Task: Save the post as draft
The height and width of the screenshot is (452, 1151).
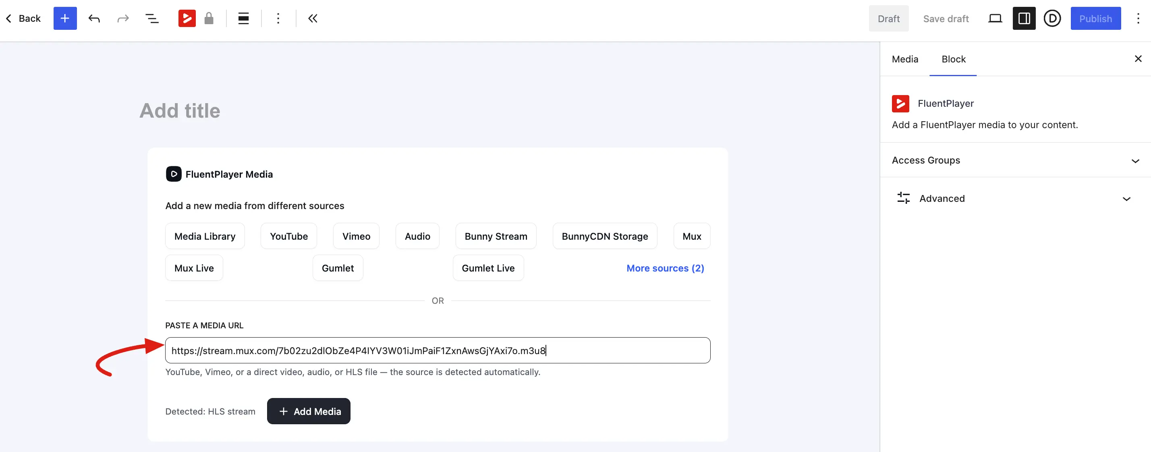Action: tap(946, 19)
